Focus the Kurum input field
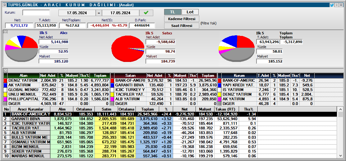346x161 pixels. (36, 12)
